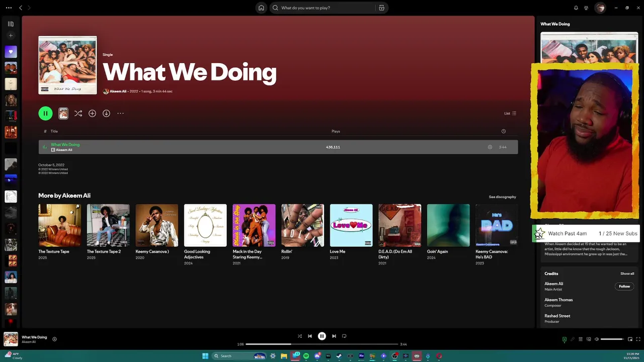
Task: Open the three-dot app menu at top left
Action: [x=9, y=8]
